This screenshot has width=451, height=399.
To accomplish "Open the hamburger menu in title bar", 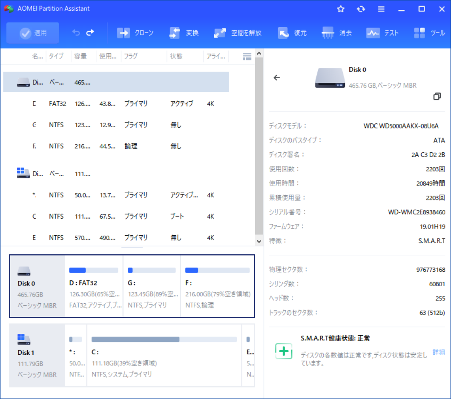I will [381, 9].
